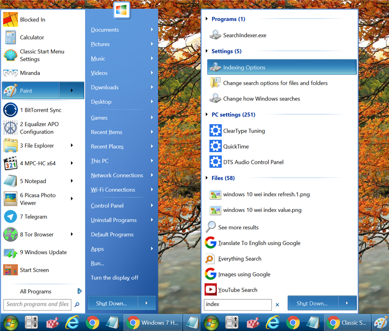Screen dimensions: 389x331
Task: Clear the index search text with X
Action: (x=277, y=305)
